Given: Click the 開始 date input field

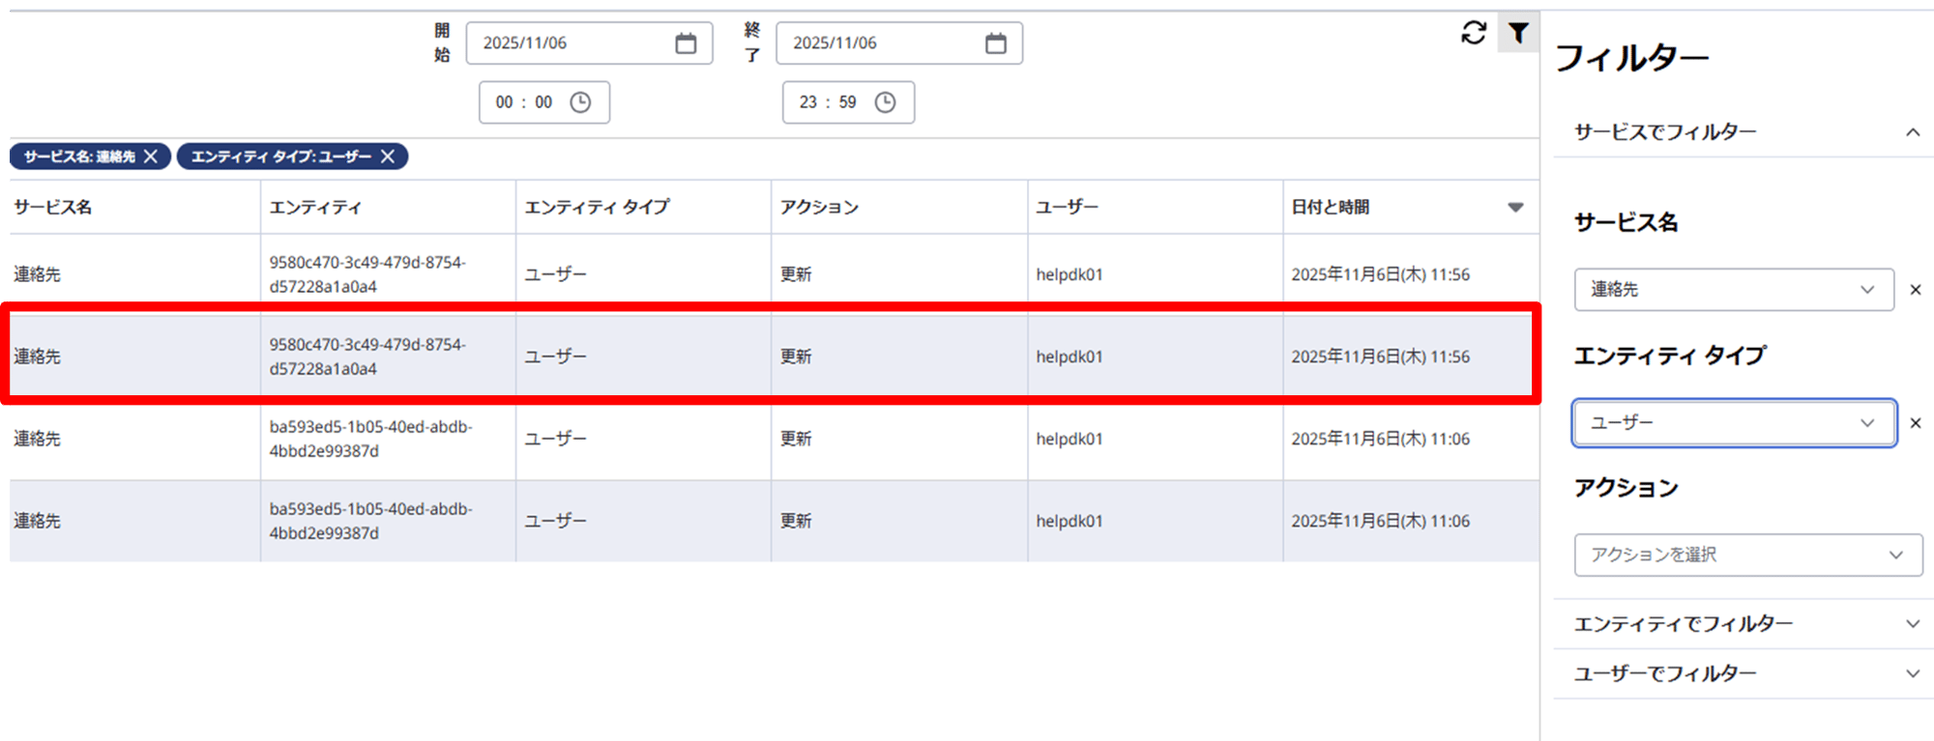Looking at the screenshot, I should pos(571,43).
